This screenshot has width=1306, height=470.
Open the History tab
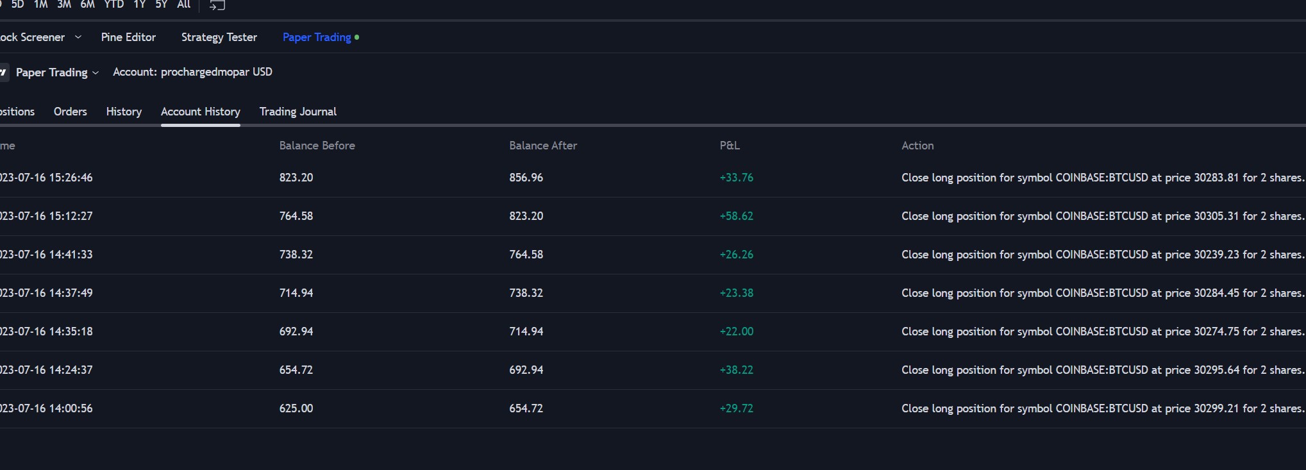tap(124, 112)
